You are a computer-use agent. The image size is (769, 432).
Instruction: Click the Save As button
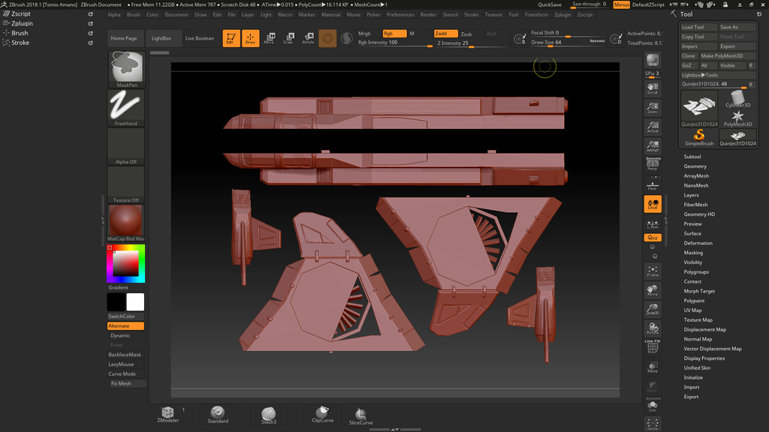coord(737,27)
